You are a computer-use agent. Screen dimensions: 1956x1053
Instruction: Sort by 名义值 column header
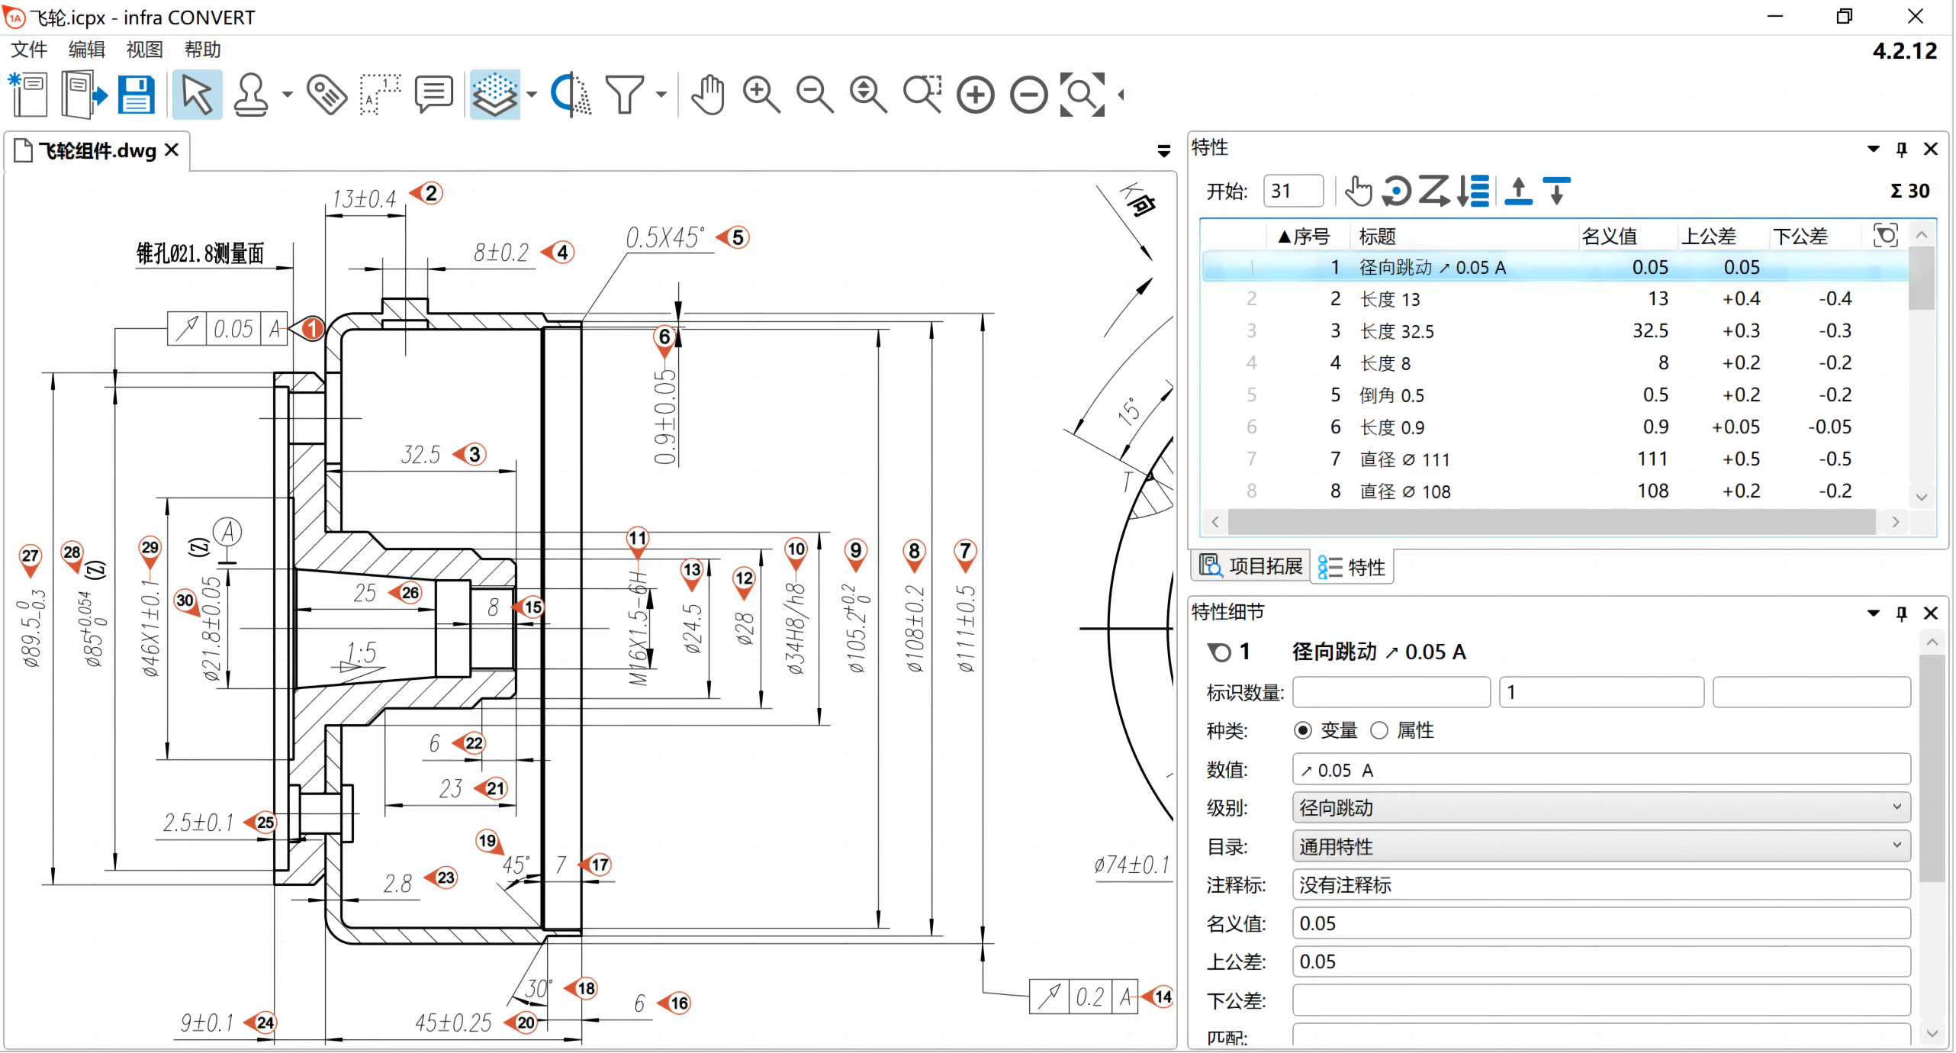click(1610, 237)
